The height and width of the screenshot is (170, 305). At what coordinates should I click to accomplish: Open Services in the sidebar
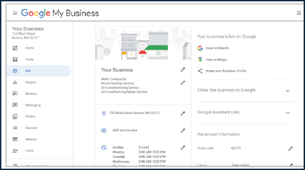[x=31, y=128]
